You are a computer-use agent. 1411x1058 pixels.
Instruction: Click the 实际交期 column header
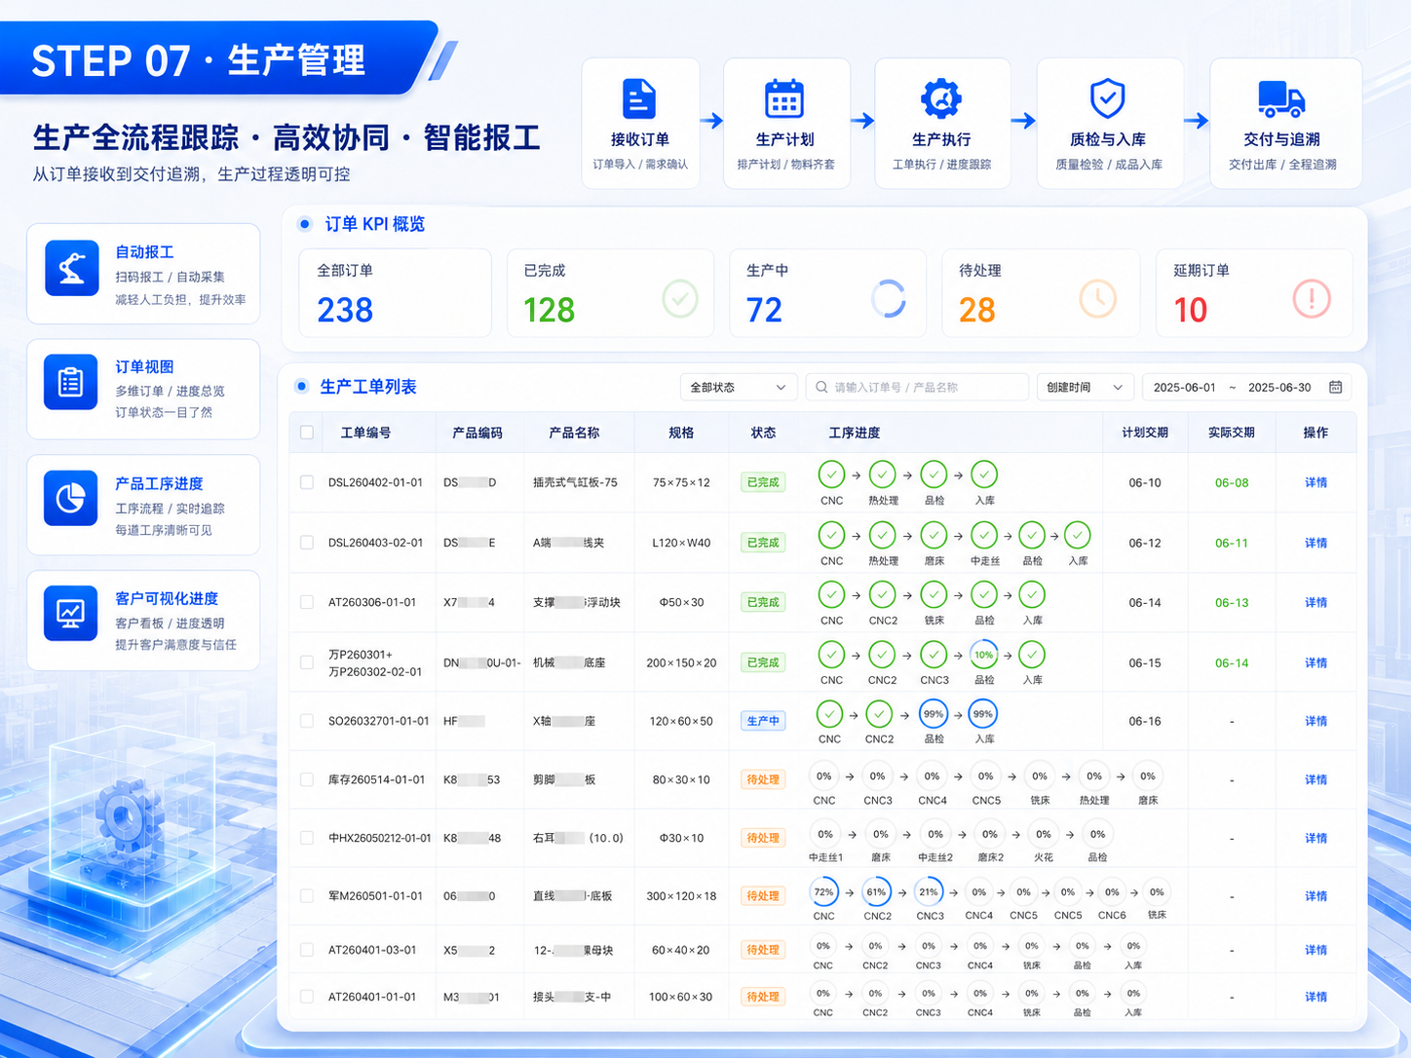1231,433
